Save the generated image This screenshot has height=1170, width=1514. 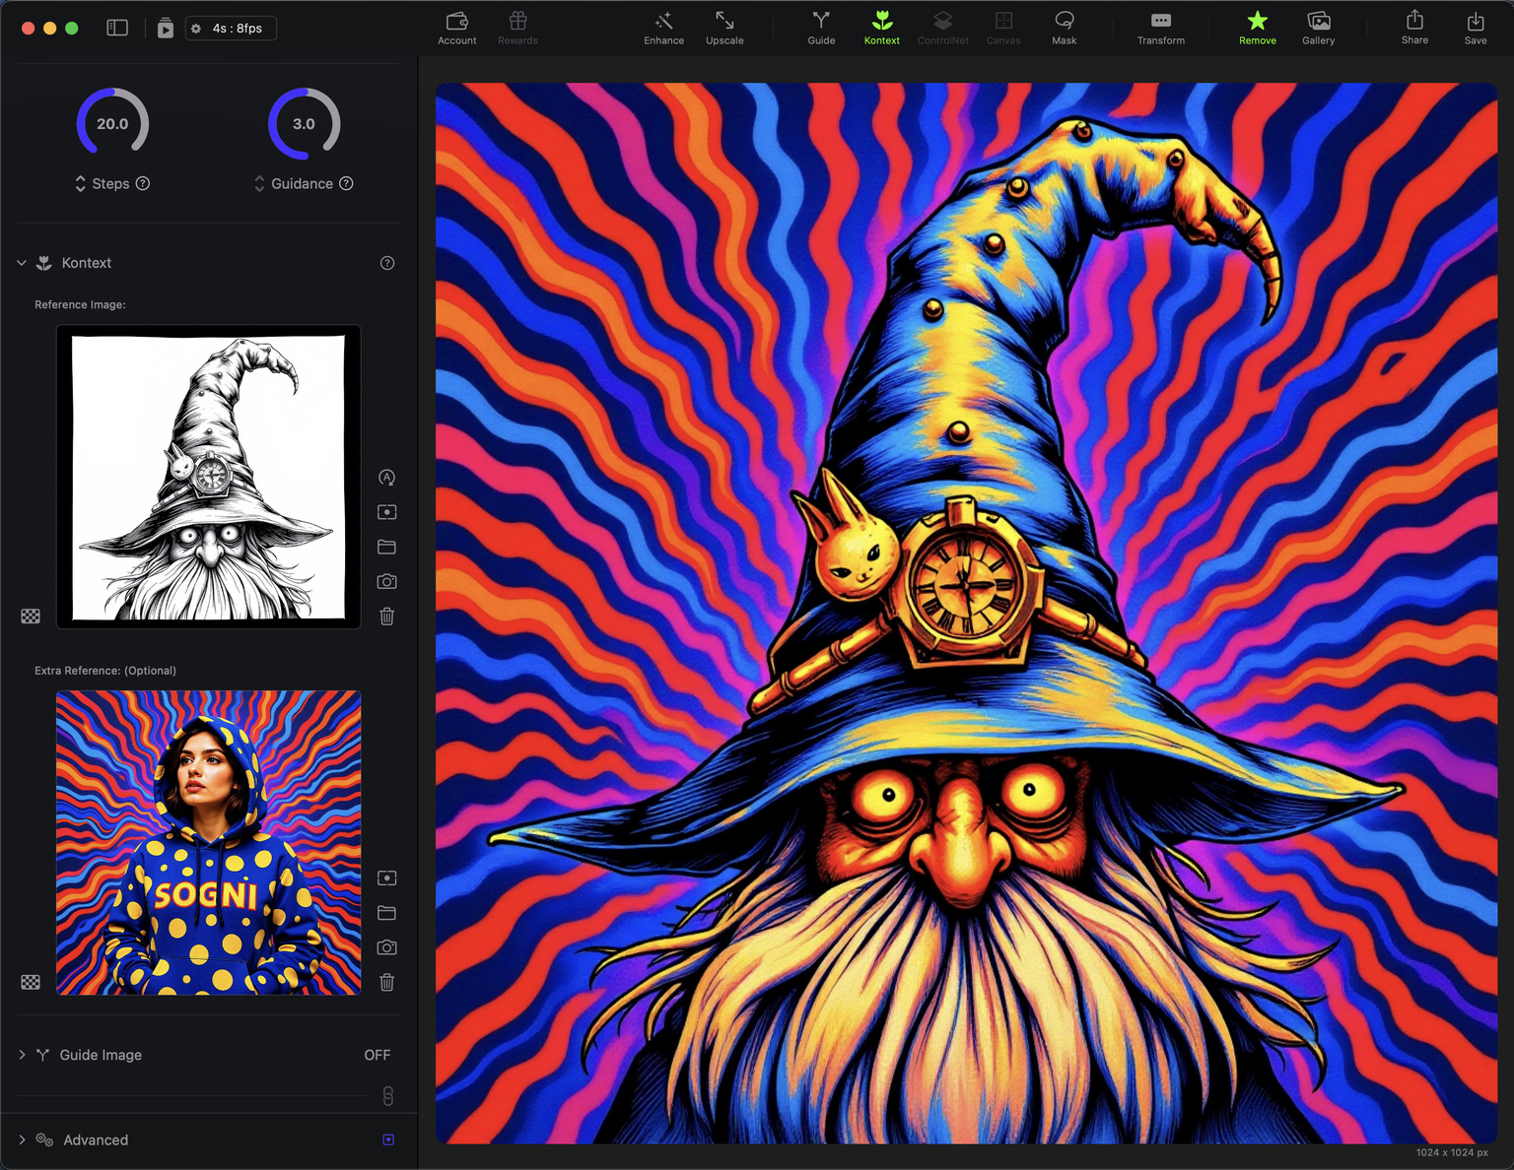1475,28
